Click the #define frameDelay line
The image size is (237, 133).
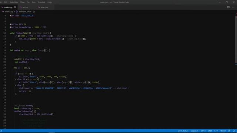pos(28,27)
